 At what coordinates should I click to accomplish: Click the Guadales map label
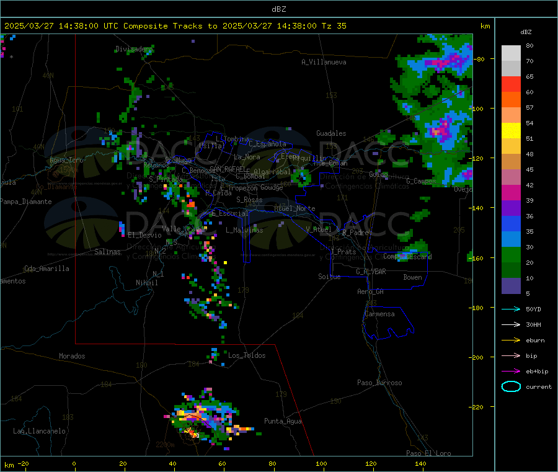(331, 133)
